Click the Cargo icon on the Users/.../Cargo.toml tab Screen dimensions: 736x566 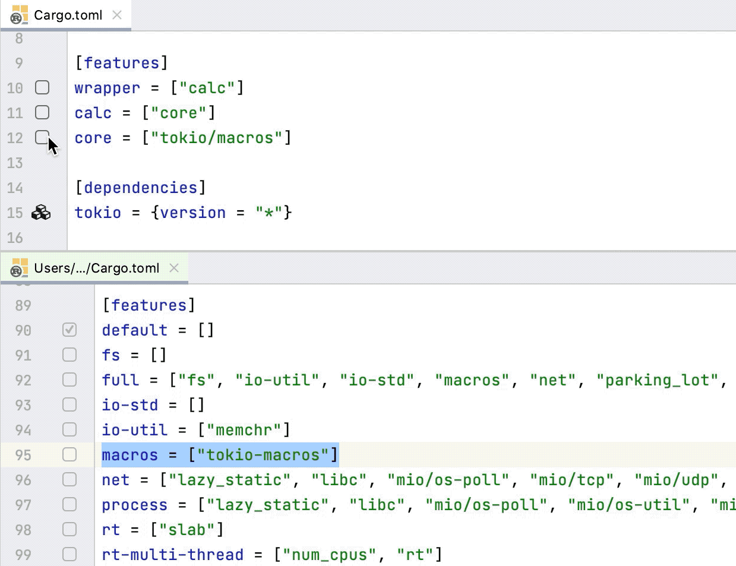18,268
